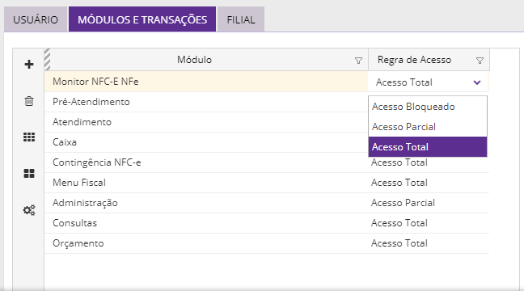Sort by Módulo column header

point(194,60)
